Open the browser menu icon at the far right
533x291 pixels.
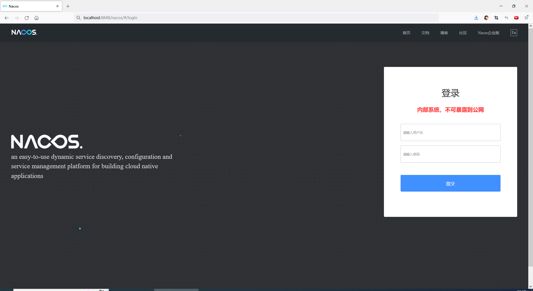pyautogui.click(x=526, y=17)
